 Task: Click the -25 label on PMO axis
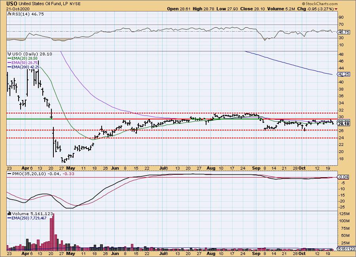tap(342, 207)
